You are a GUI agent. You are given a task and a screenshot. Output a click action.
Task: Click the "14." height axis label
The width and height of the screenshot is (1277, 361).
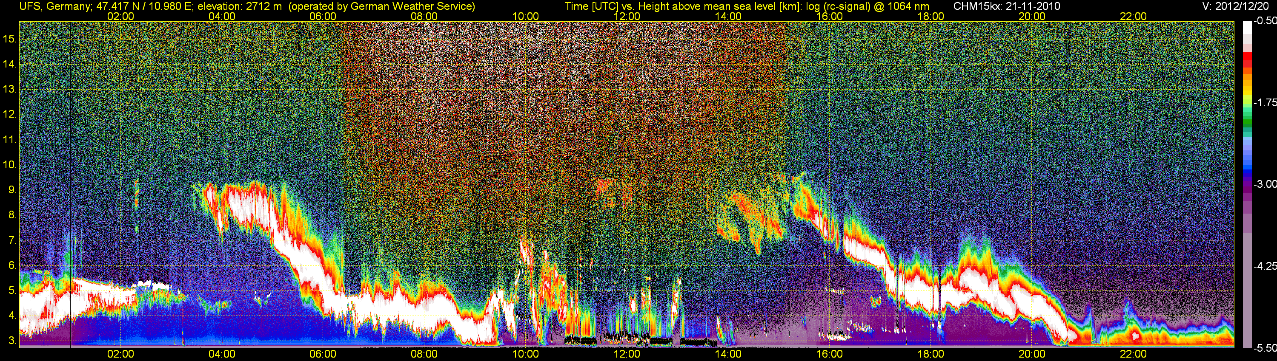point(9,64)
